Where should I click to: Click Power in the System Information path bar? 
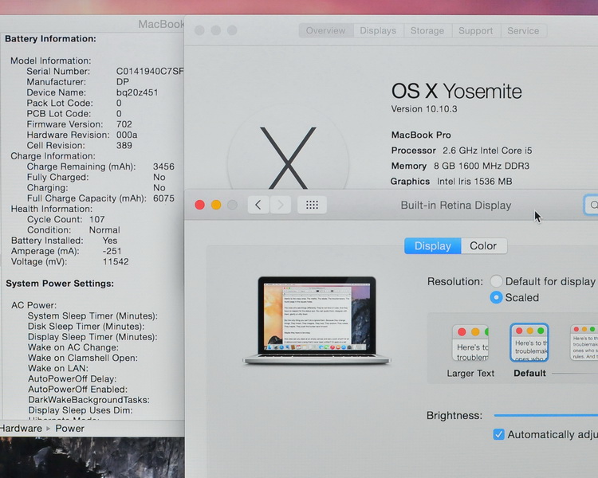point(70,429)
